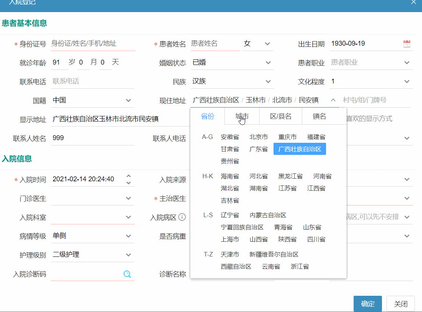Select 北京市 in province list
422x312 pixels.
(259, 137)
